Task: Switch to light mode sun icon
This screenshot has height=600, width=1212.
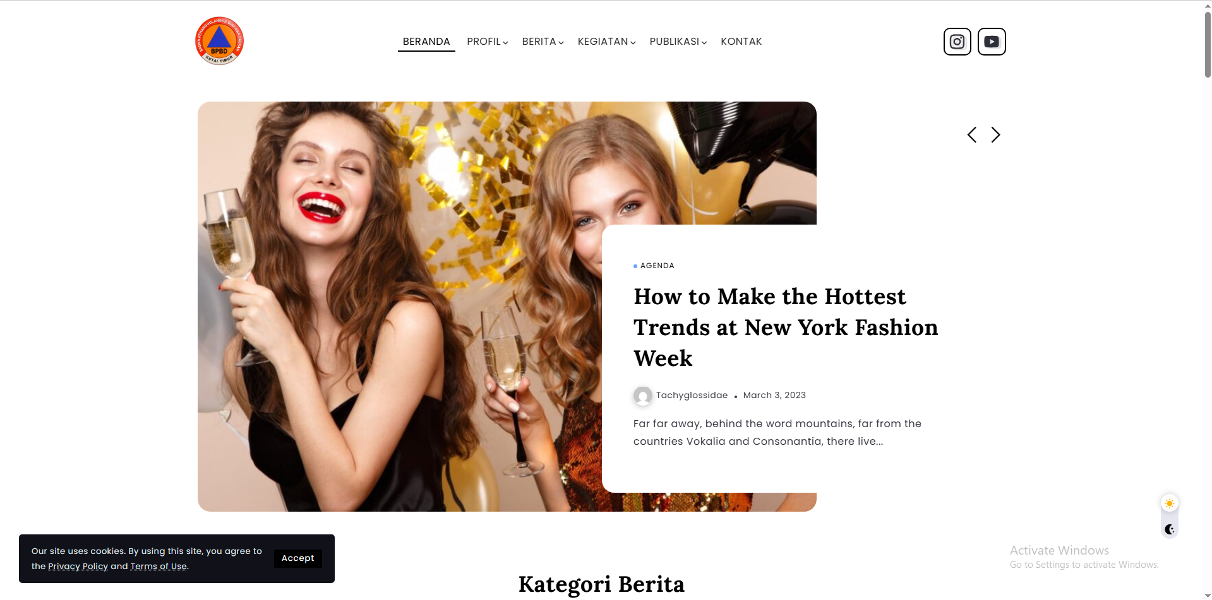Action: coord(1170,503)
